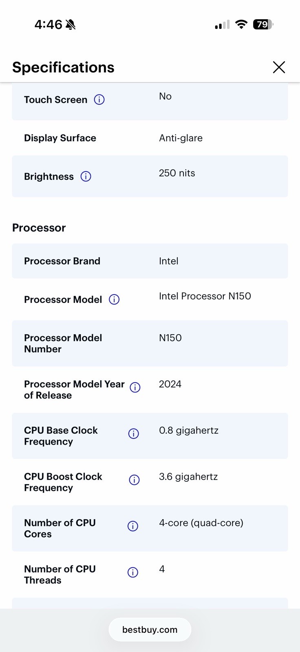
Task: Tap the bestbuy.com address pill
Action: tap(150, 630)
